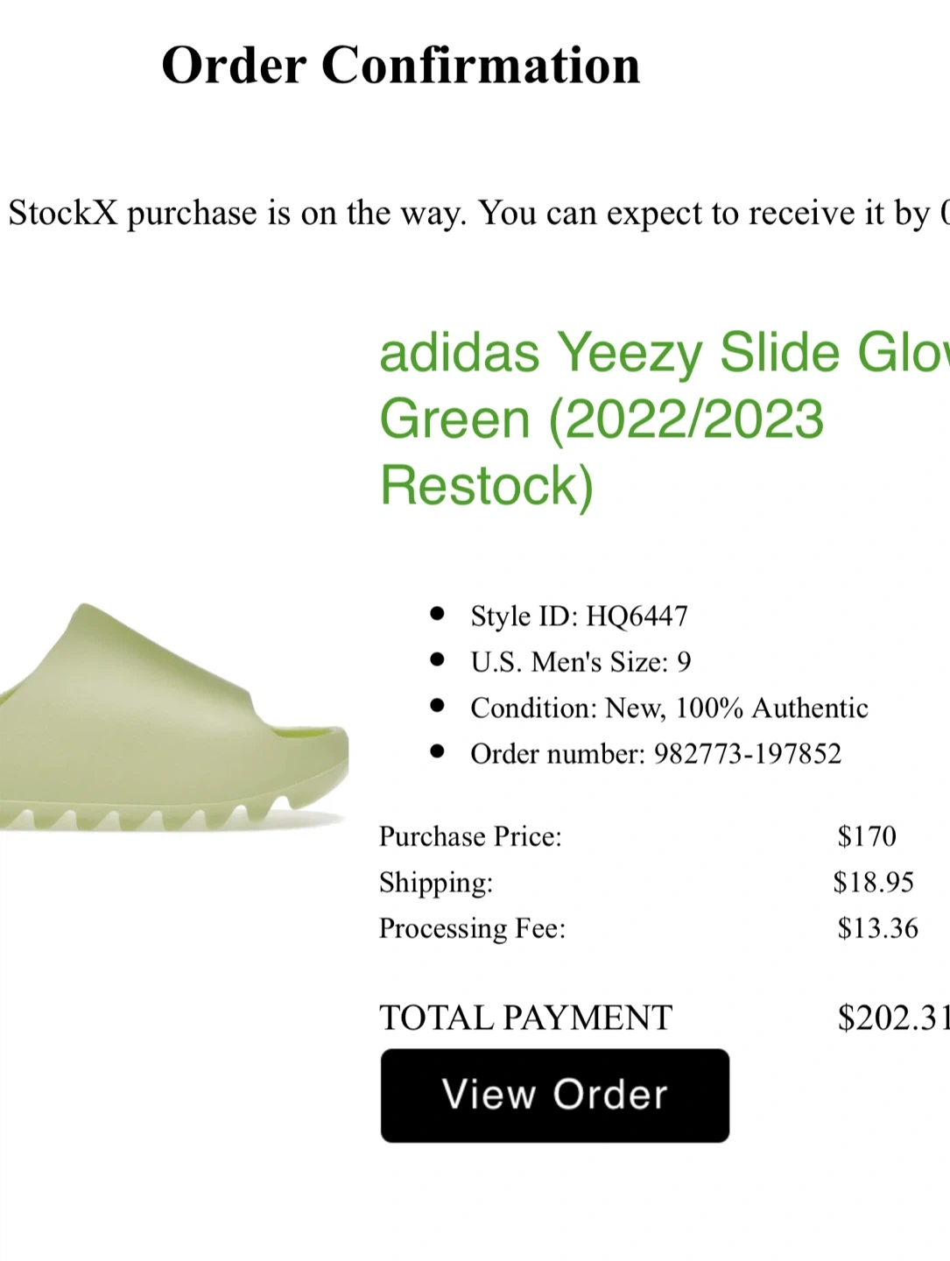950x1261 pixels.
Task: Click the Style ID HQ6447 line
Action: click(579, 616)
